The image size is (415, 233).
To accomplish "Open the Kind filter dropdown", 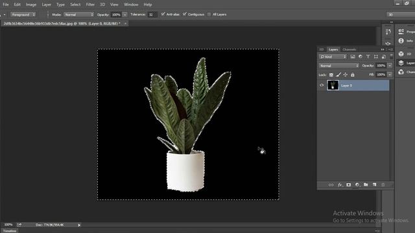I will click(333, 57).
